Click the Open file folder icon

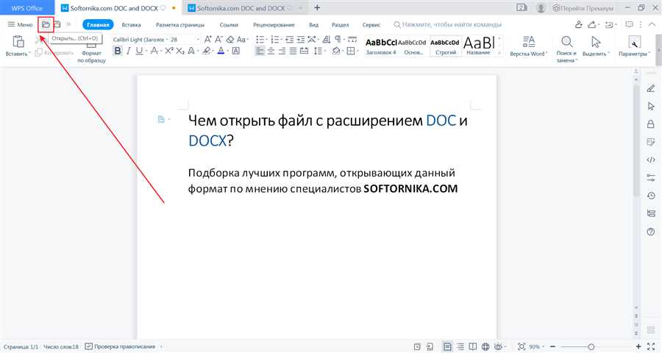click(46, 24)
